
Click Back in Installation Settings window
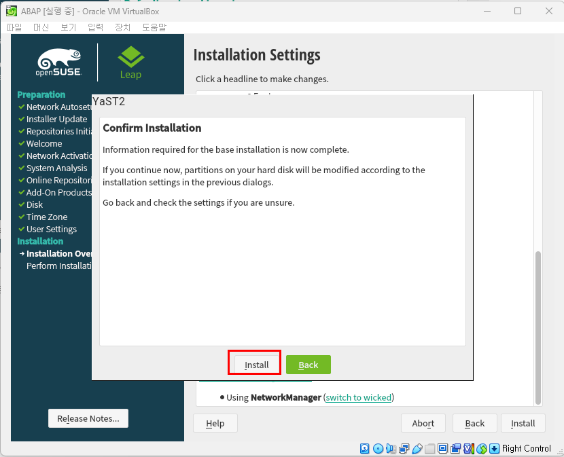tap(475, 423)
